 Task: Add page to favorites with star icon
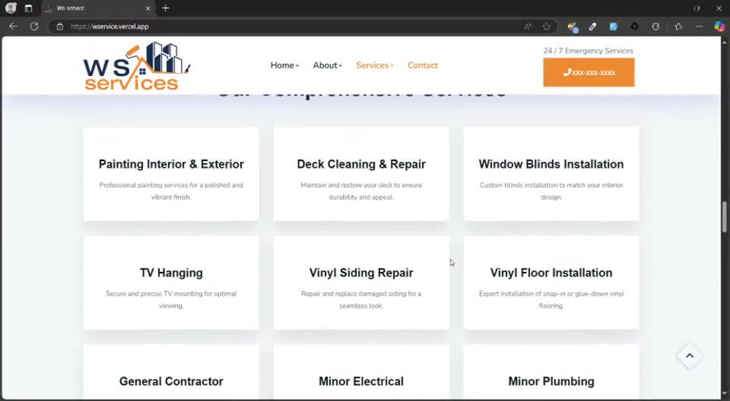547,26
